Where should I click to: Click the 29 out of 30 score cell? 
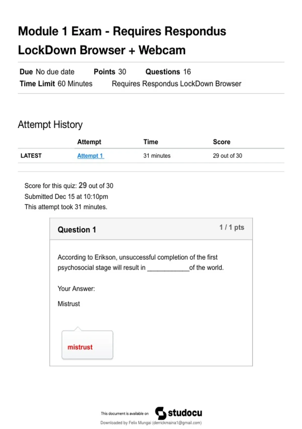coord(228,156)
